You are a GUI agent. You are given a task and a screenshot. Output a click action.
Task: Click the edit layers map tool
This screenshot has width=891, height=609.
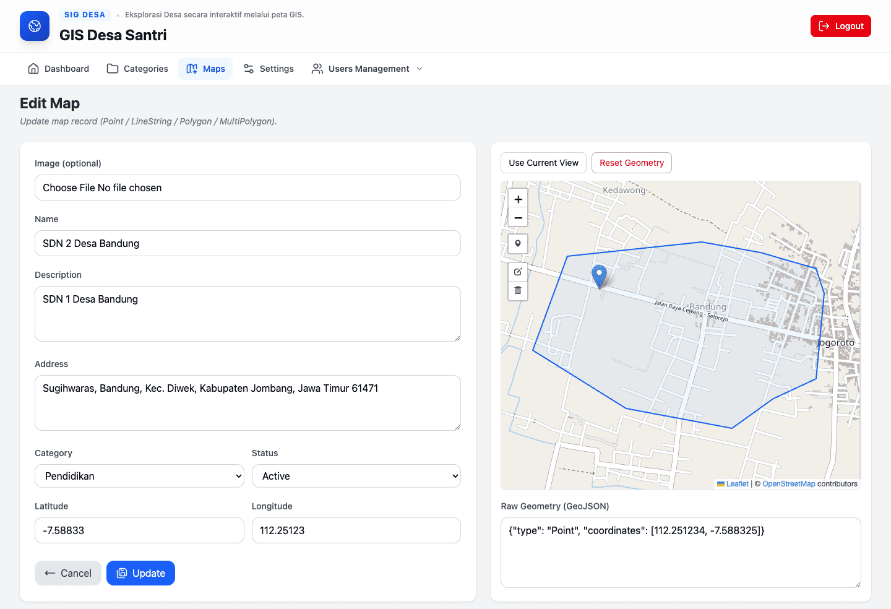(518, 272)
